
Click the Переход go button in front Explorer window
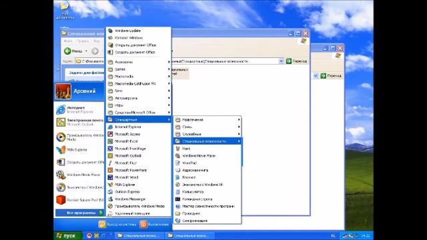click(x=297, y=61)
